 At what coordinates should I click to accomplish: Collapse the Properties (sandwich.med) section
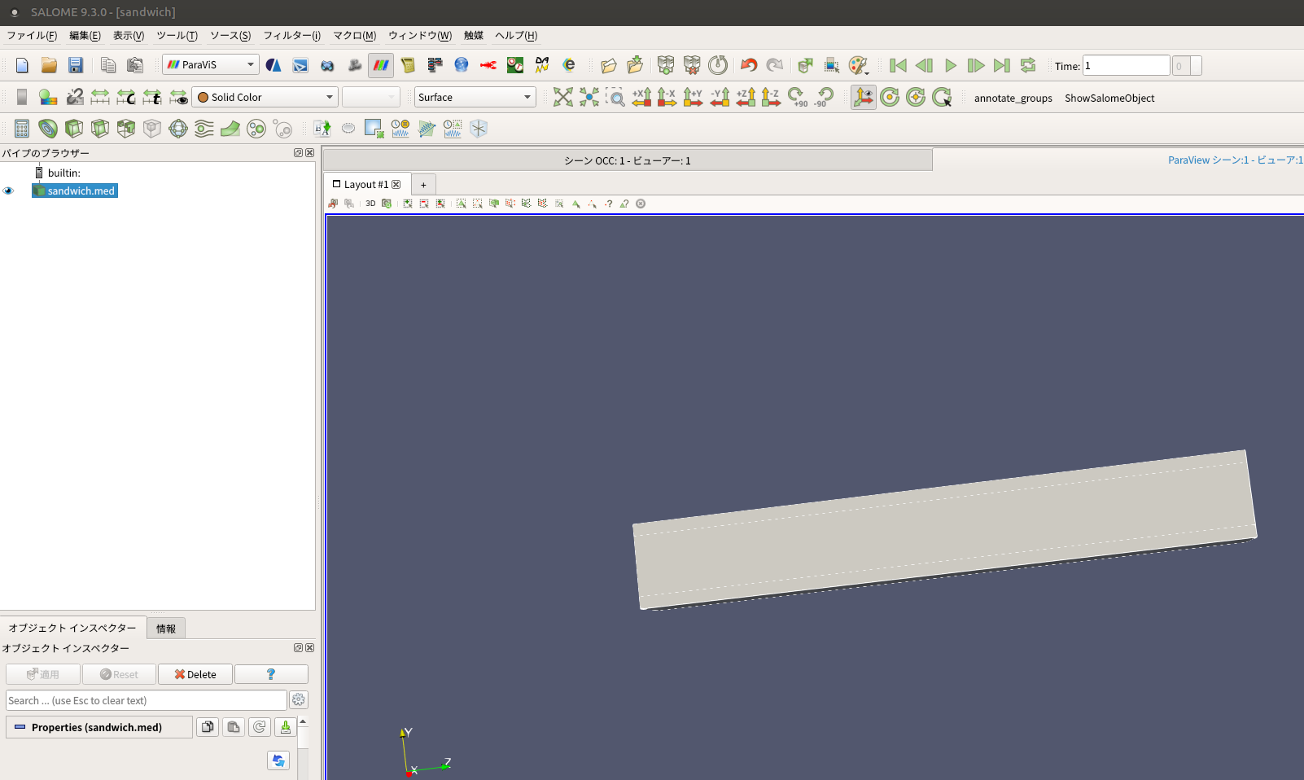coord(99,727)
